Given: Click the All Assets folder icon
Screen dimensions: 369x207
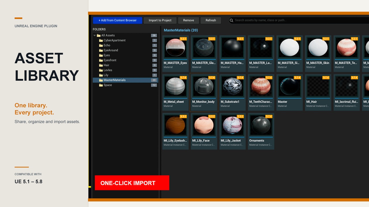Looking at the screenshot, I should pos(99,35).
